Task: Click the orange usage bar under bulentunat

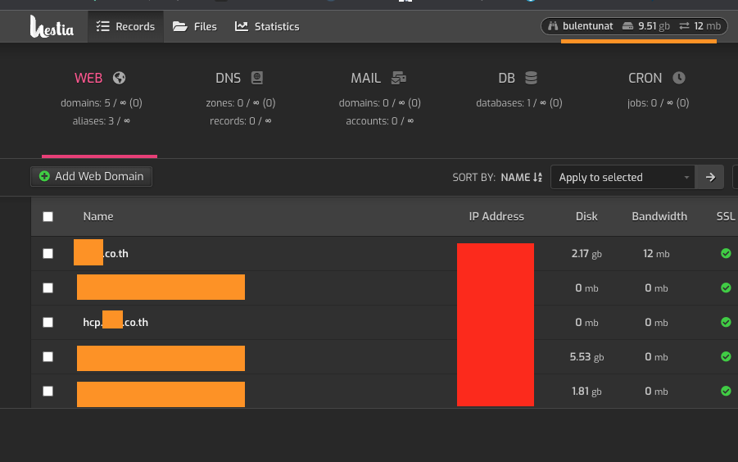Action: [x=638, y=41]
